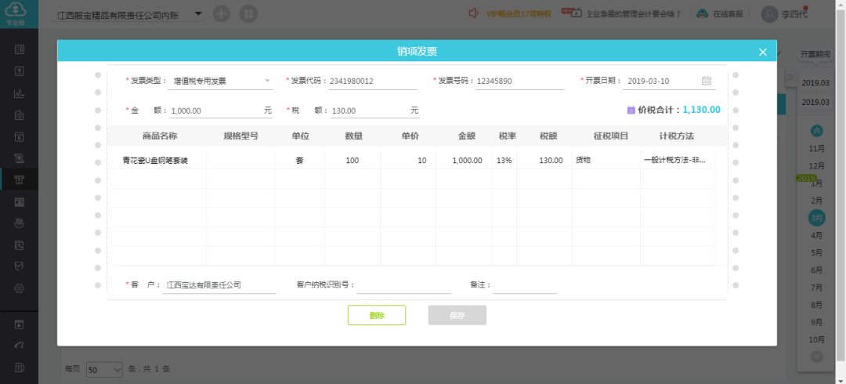
Task: Click the 保存 button
Action: [457, 315]
